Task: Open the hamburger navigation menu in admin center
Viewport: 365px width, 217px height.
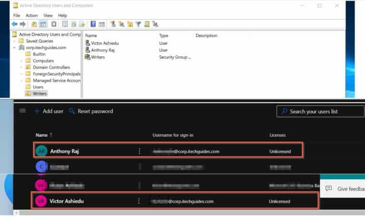Action: (x=23, y=111)
